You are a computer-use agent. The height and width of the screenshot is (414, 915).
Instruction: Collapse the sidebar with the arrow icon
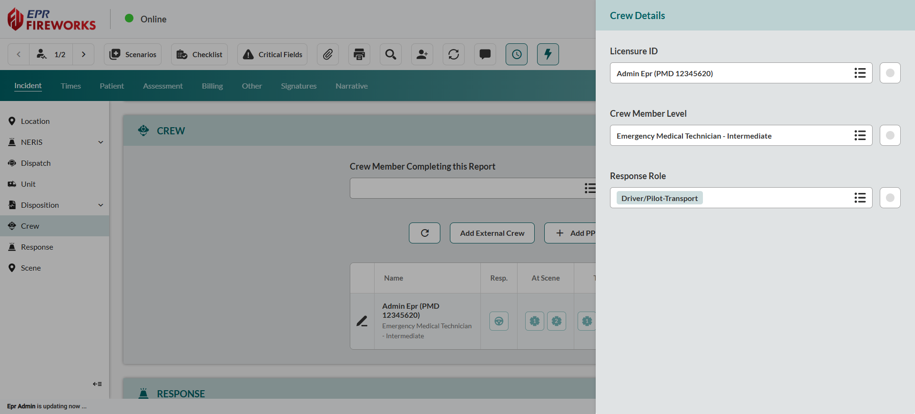[97, 384]
